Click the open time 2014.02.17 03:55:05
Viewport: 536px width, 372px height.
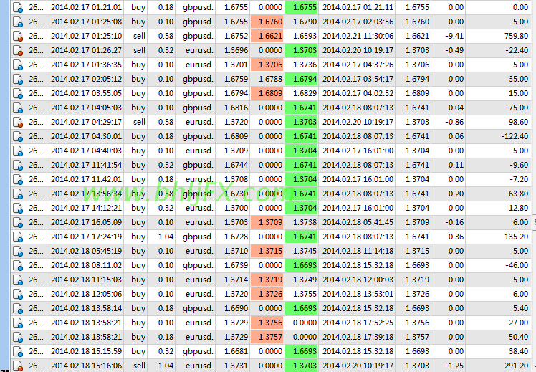(x=86, y=93)
